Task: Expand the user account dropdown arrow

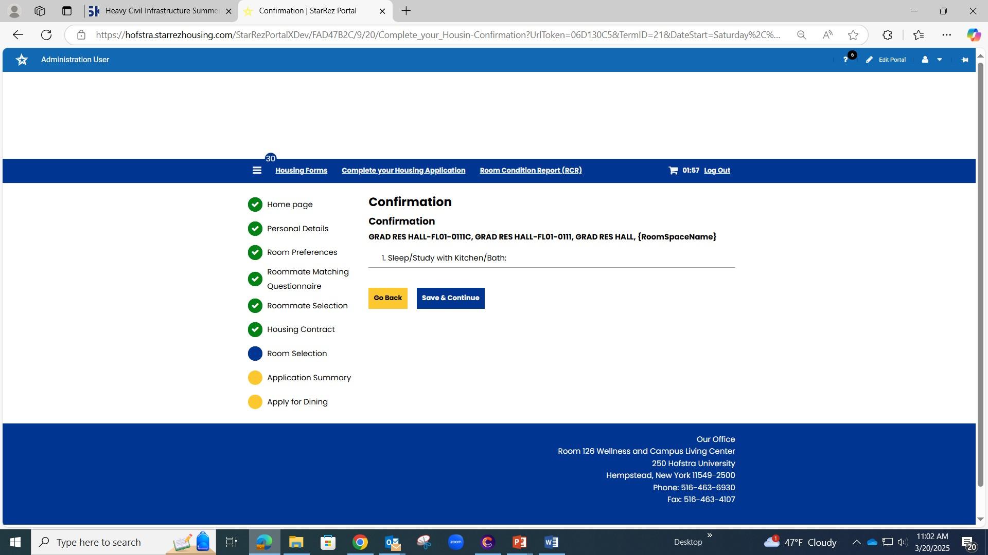Action: pyautogui.click(x=940, y=60)
